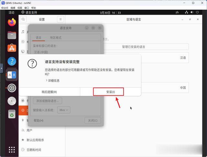Click the question mark dialog icon
Screen dimensions: 207x157
click(x=32, y=64)
